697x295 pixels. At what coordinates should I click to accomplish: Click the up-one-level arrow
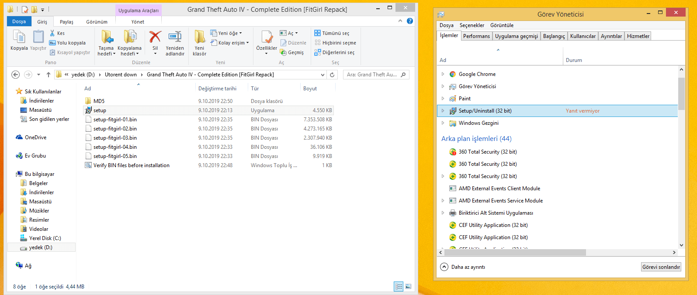point(49,75)
